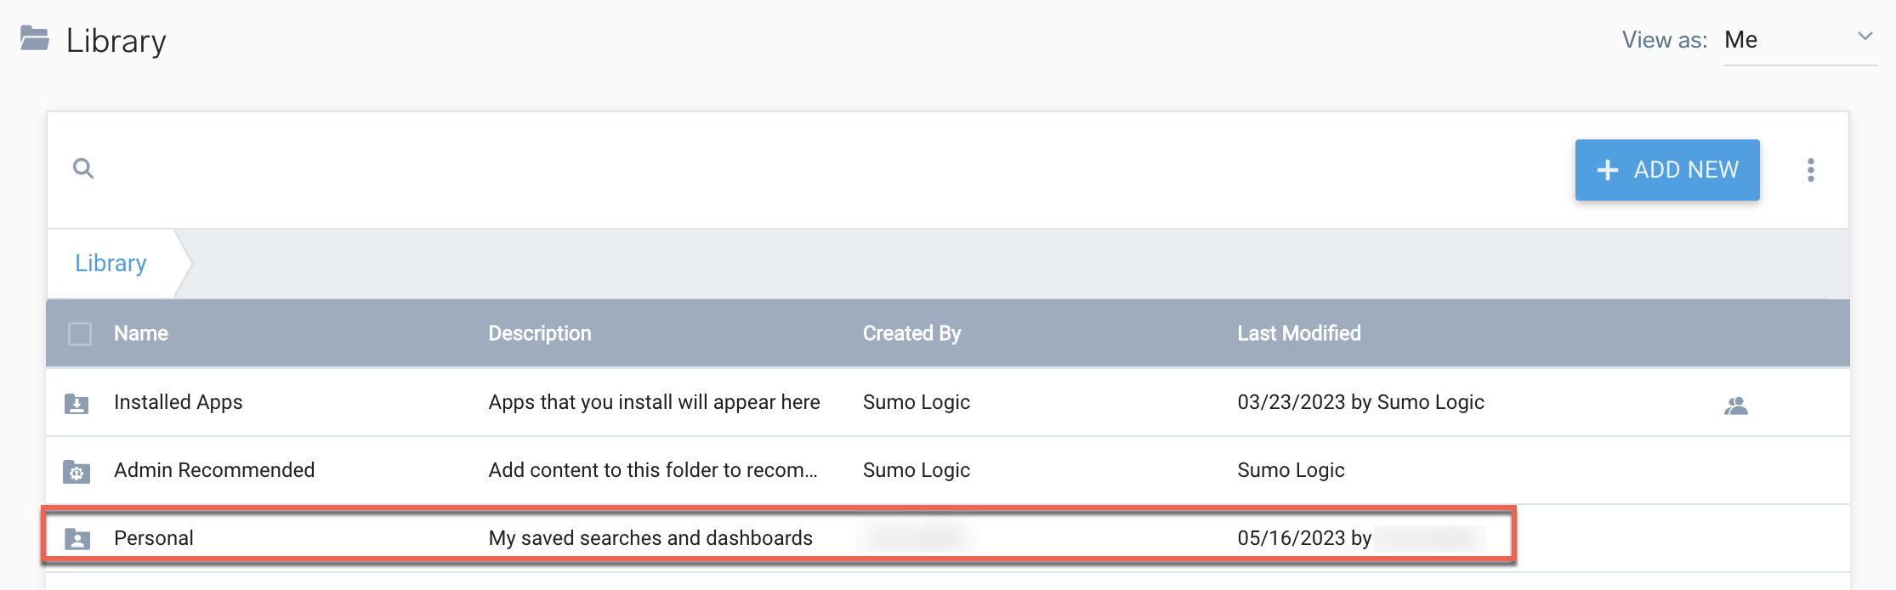Click the Library breadcrumb tab
This screenshot has height=590, width=1896.
[110, 263]
